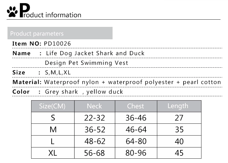Click item number PD10026
The image size is (228, 163).
[x=57, y=44]
